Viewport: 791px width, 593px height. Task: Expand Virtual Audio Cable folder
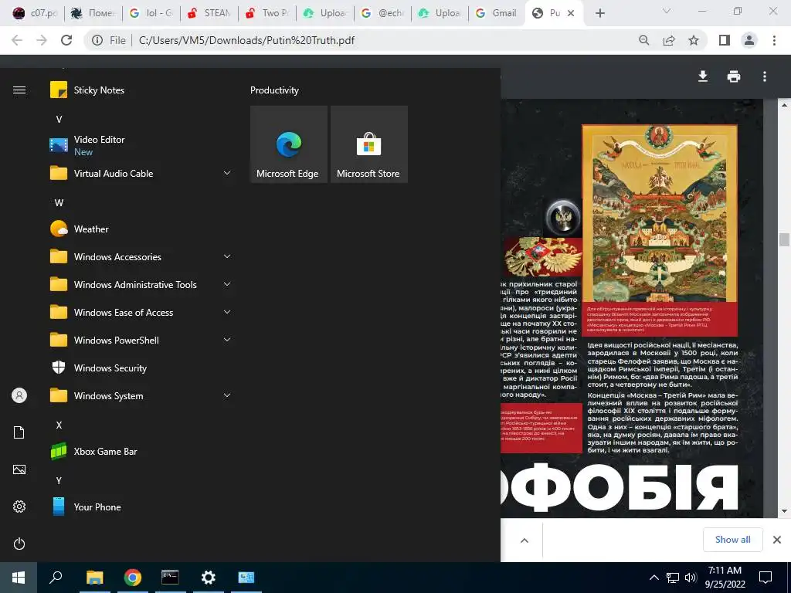[x=227, y=173]
